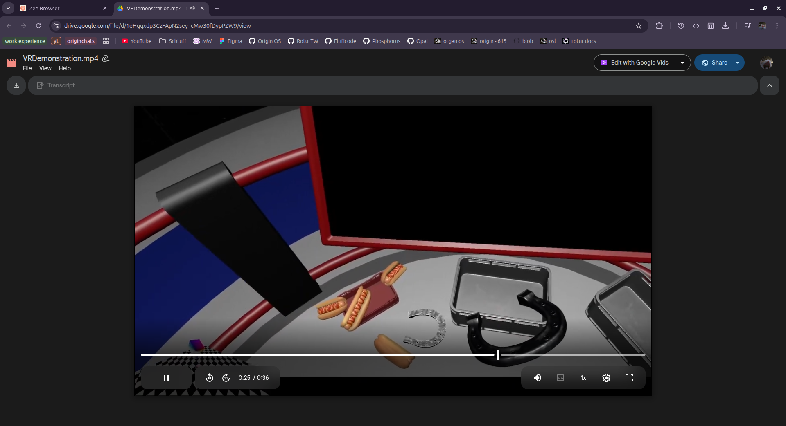The height and width of the screenshot is (426, 786).
Task: Open the File menu
Action: (27, 68)
